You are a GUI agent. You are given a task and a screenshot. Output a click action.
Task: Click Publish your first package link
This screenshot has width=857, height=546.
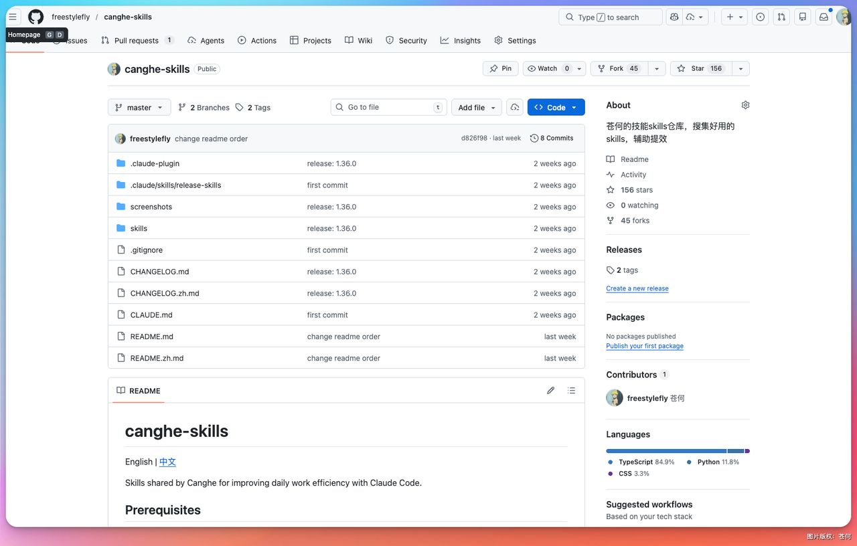pos(645,346)
